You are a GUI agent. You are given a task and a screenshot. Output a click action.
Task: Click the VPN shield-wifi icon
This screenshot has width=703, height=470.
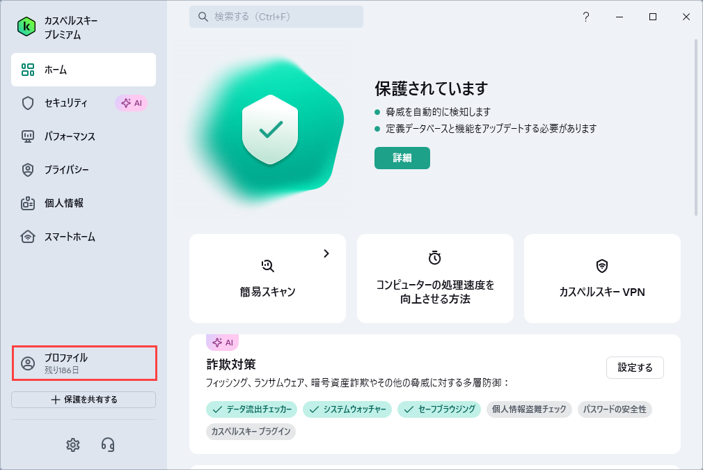(x=602, y=266)
